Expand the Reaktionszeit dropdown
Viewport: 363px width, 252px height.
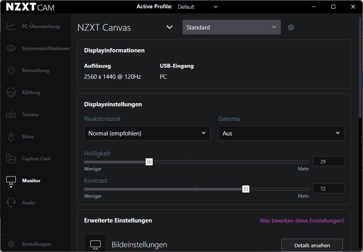pos(147,133)
